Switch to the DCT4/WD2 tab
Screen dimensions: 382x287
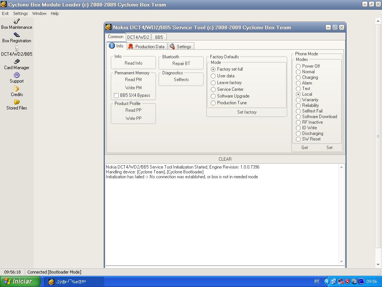pos(138,37)
